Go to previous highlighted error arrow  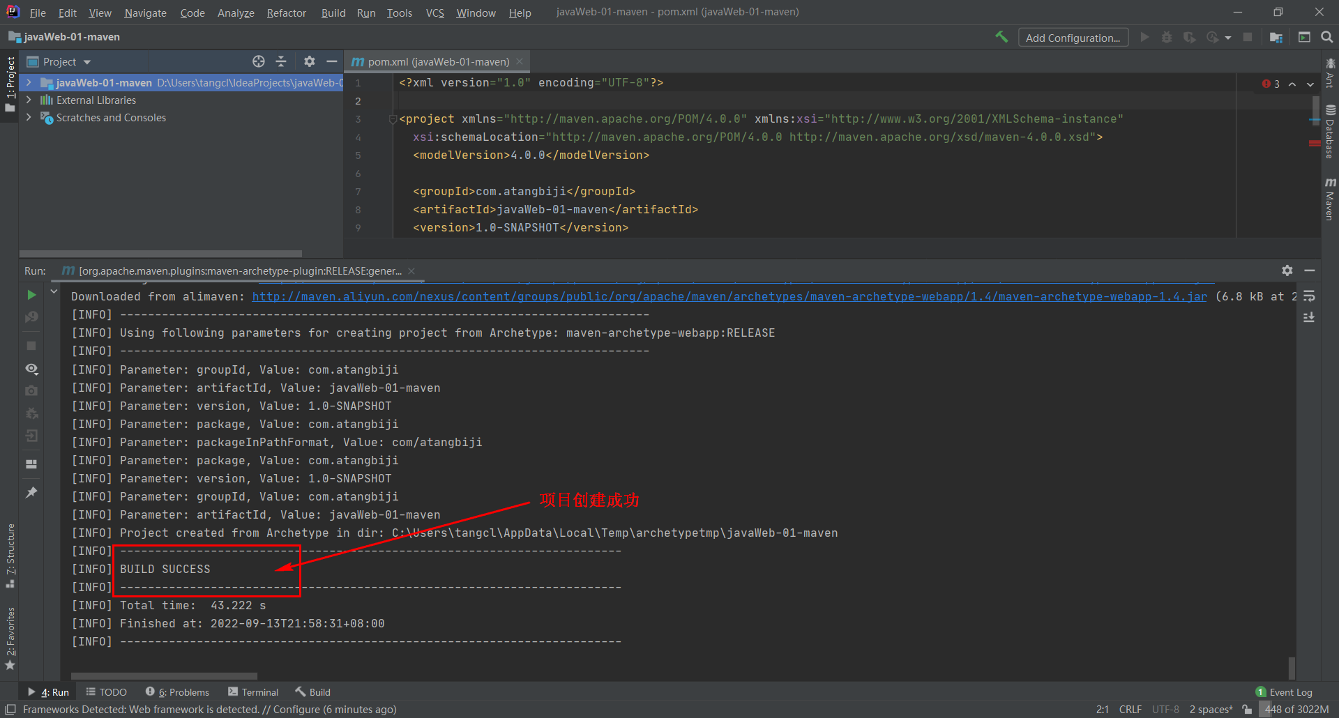pos(1292,84)
